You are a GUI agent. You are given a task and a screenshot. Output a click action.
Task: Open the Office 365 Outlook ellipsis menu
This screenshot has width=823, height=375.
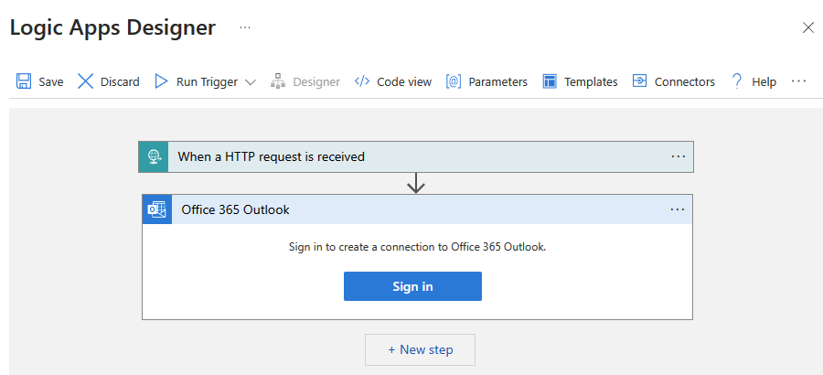[x=677, y=209]
